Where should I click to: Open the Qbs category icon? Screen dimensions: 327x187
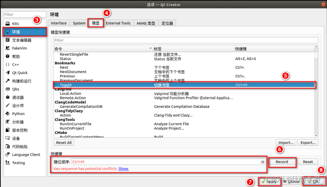coord(8,89)
